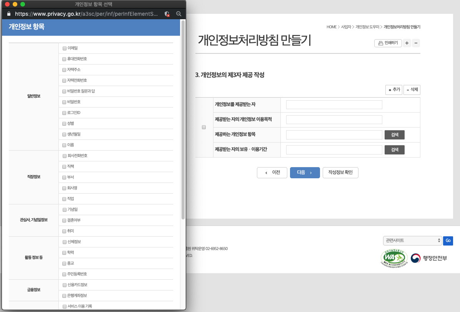
Task: Click the 추가 add button
Action: [394, 90]
